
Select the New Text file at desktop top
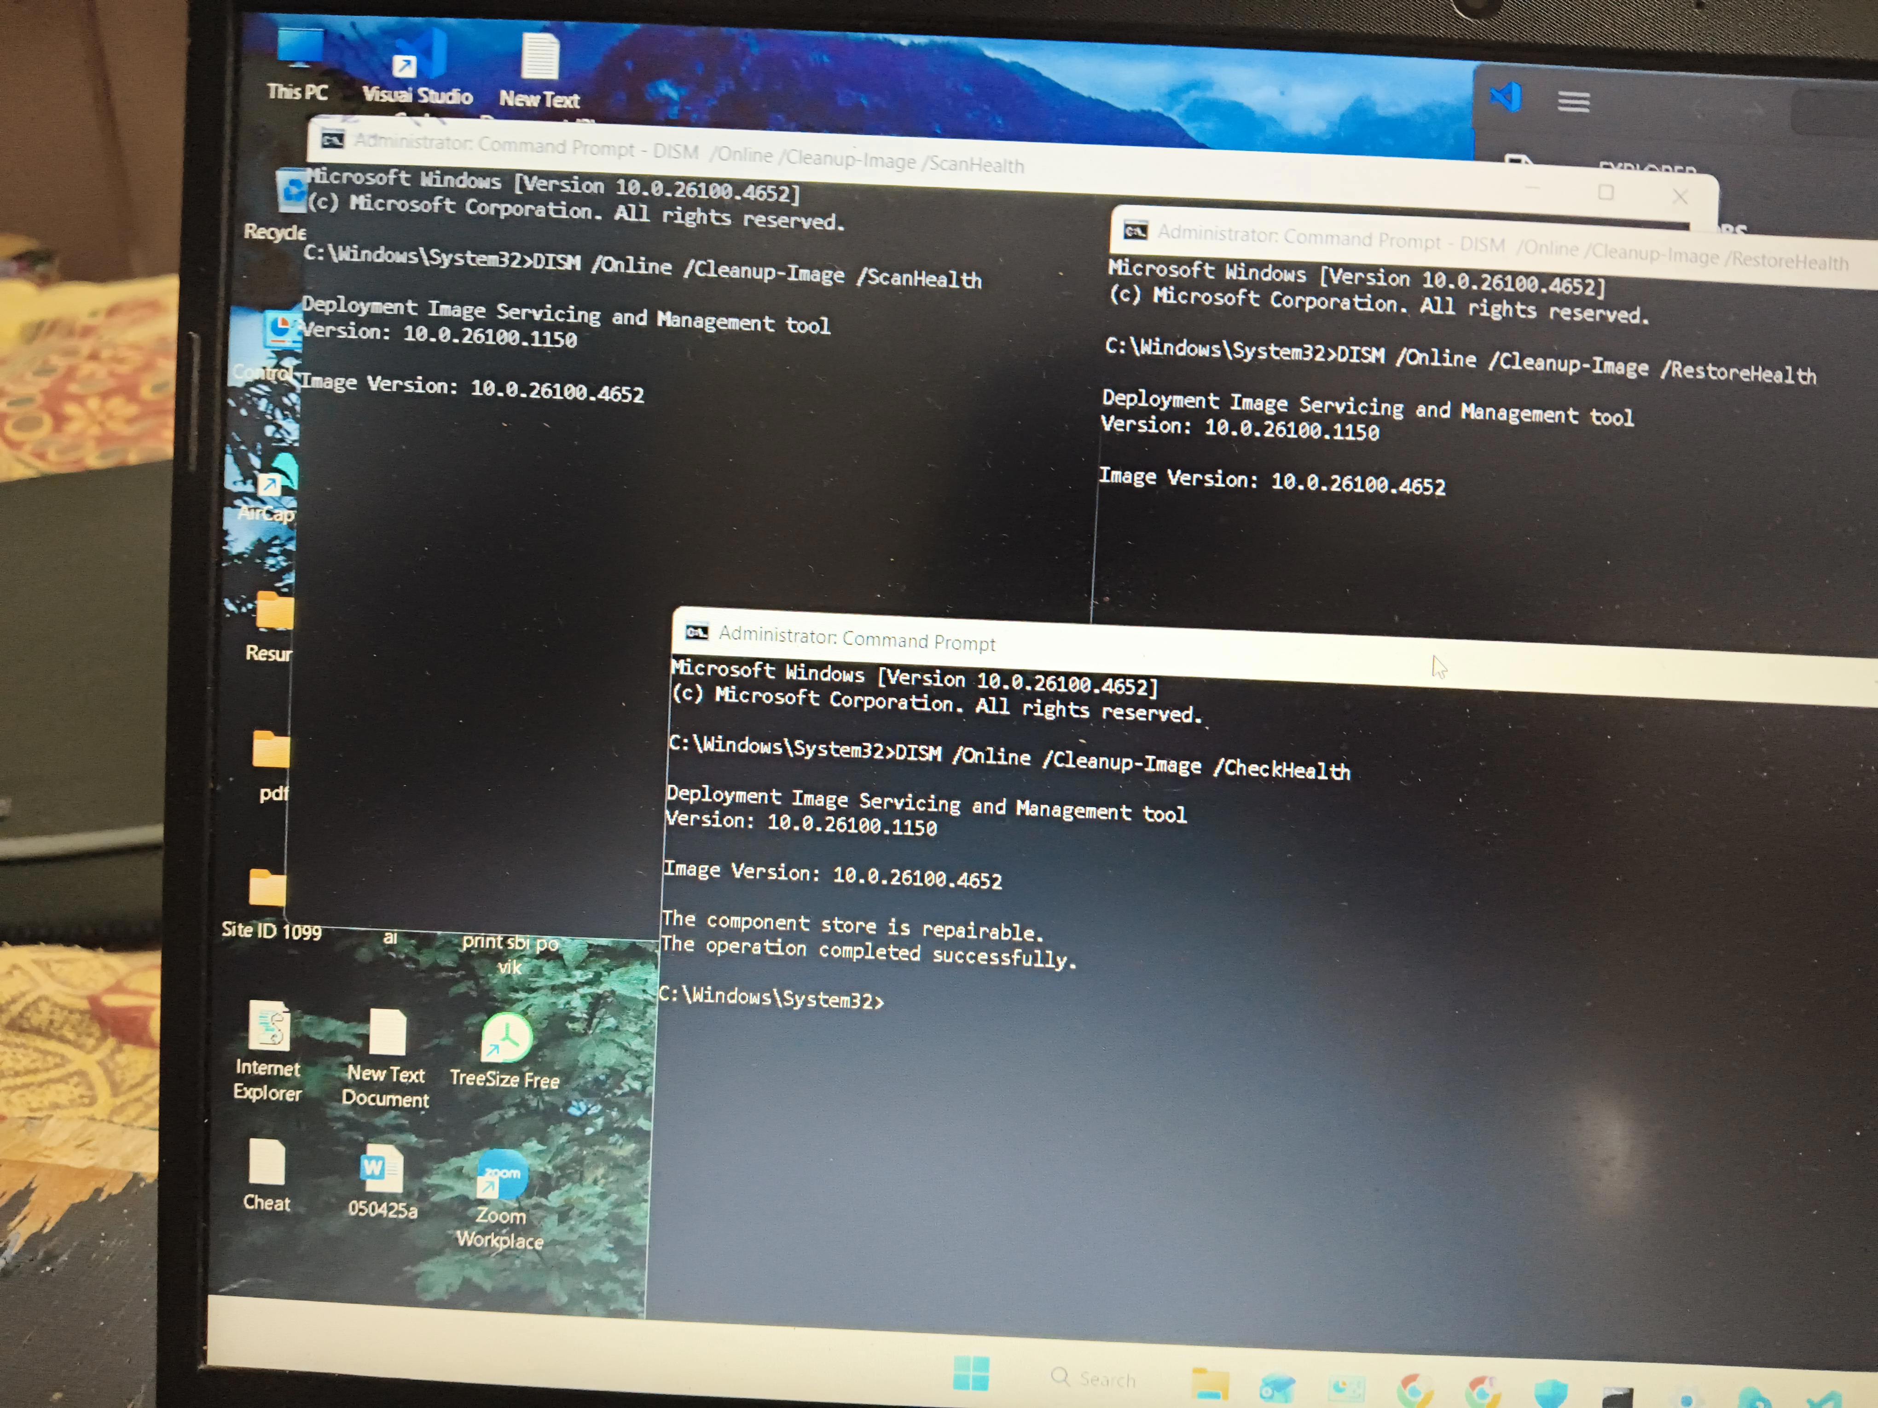pyautogui.click(x=540, y=72)
